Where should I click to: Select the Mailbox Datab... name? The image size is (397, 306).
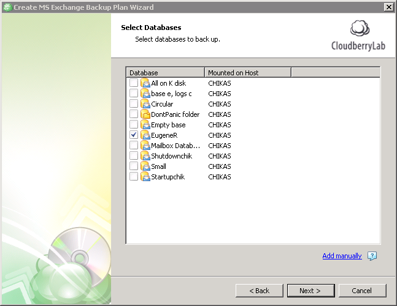tap(175, 146)
